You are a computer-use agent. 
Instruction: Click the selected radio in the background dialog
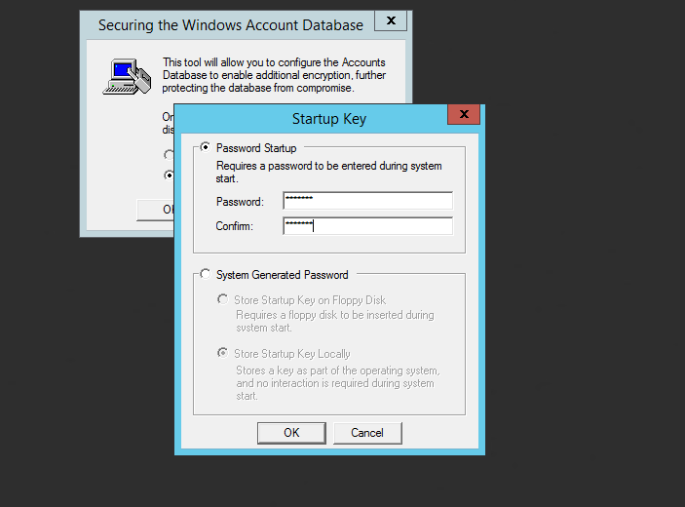(170, 175)
